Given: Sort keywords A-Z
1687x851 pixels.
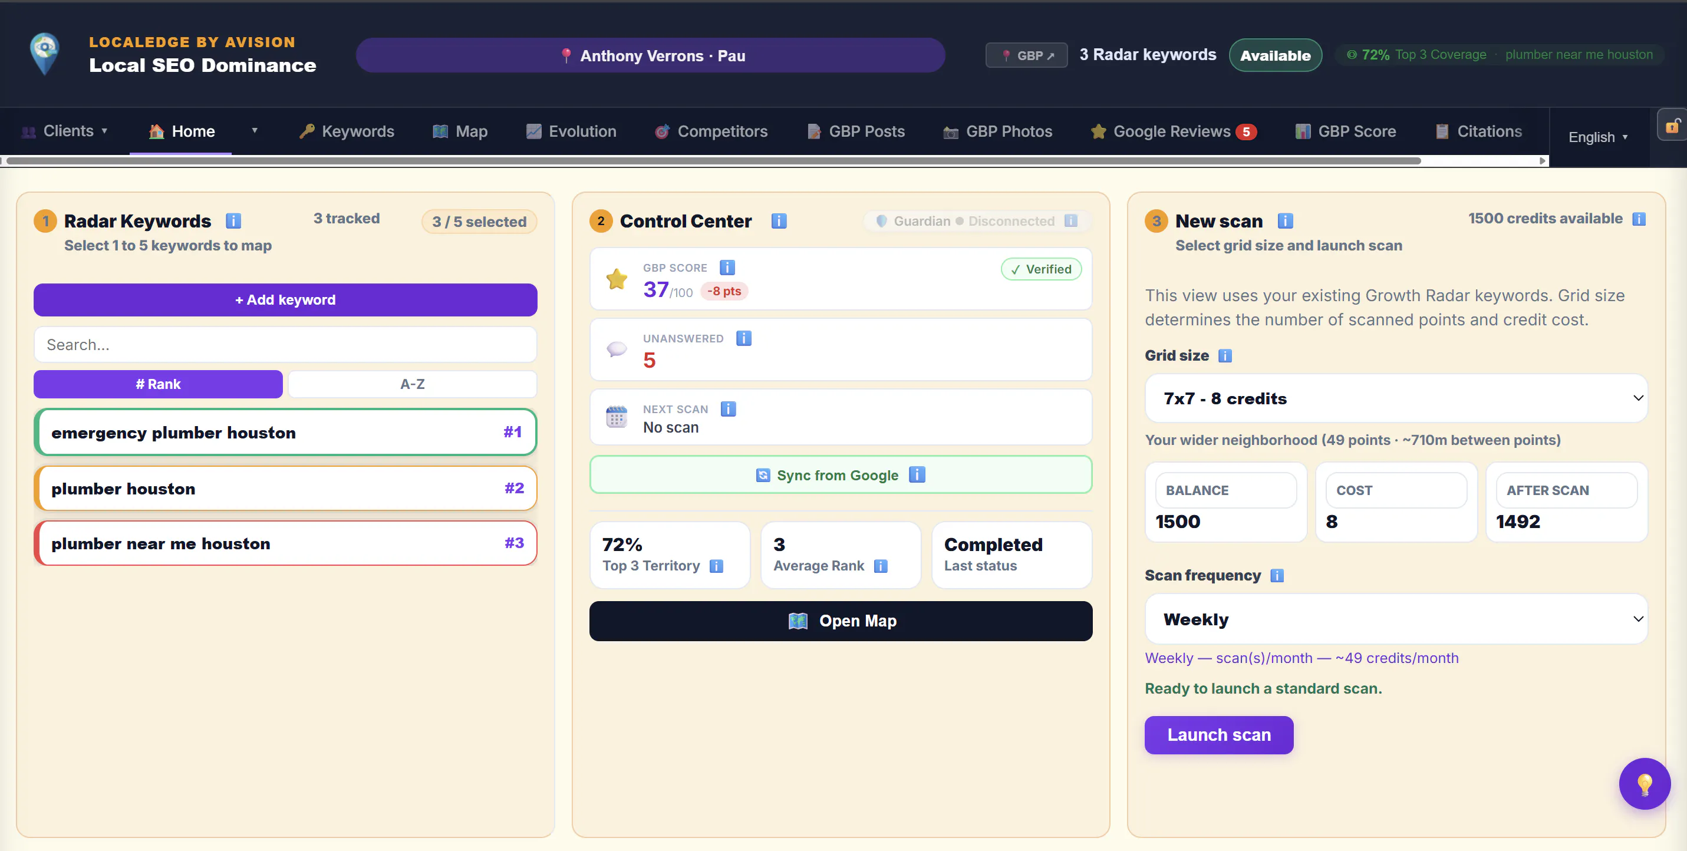Looking at the screenshot, I should (412, 384).
